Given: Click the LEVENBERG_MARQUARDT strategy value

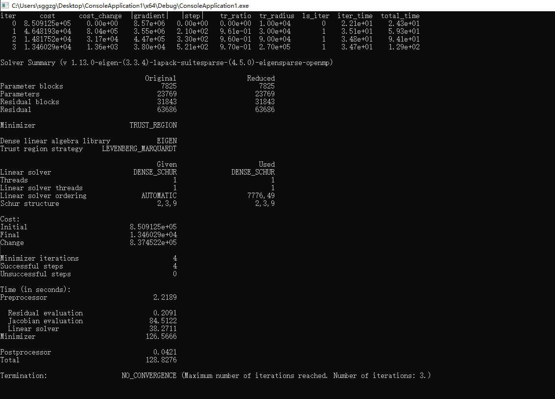Looking at the screenshot, I should [x=139, y=149].
